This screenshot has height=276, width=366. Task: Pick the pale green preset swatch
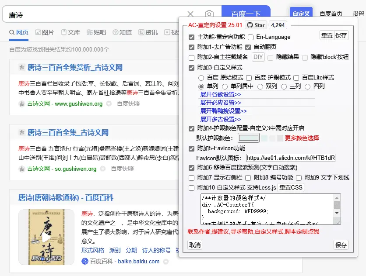pyautogui.click(x=264, y=138)
